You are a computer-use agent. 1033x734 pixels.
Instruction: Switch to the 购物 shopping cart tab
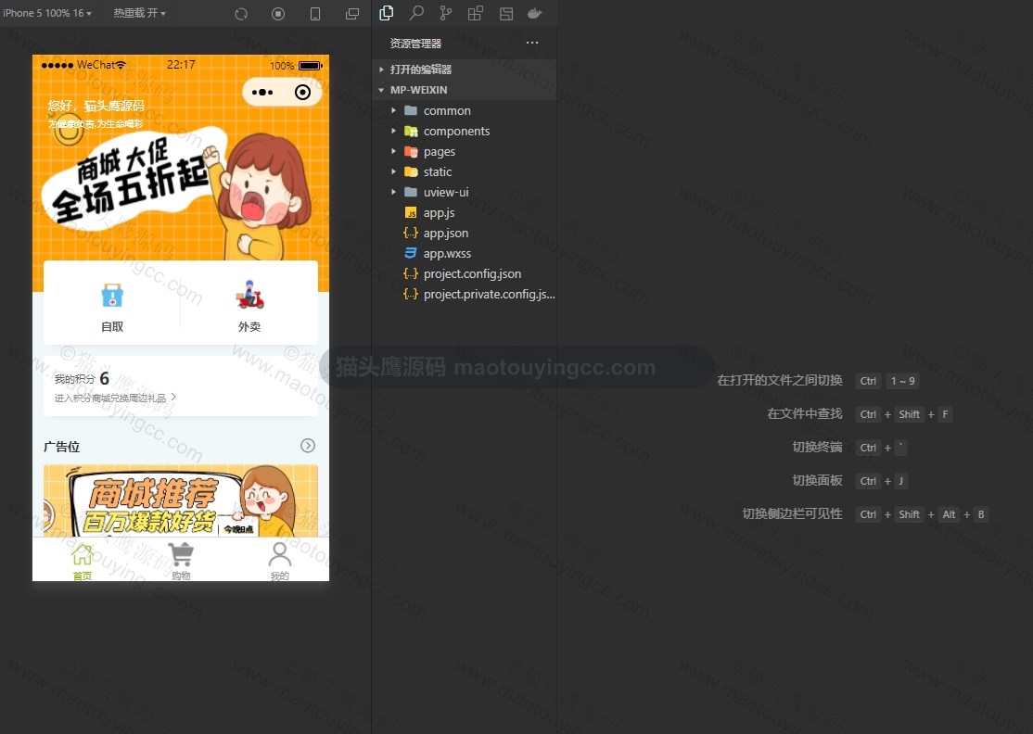tap(181, 560)
